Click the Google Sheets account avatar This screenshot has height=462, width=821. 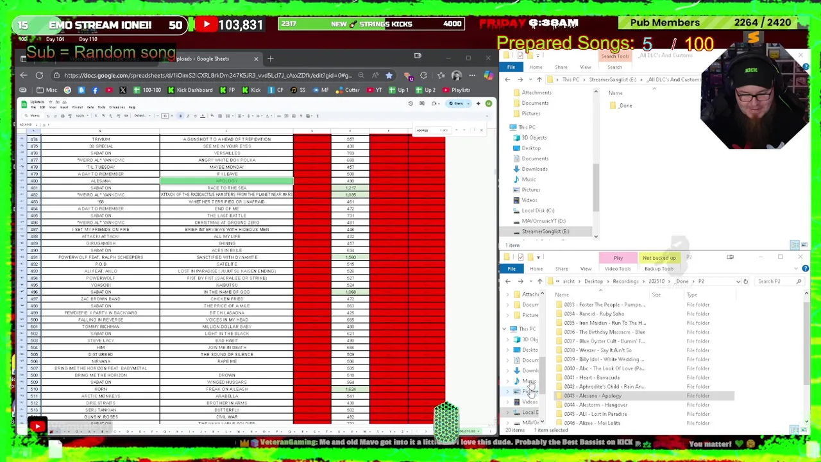click(489, 103)
